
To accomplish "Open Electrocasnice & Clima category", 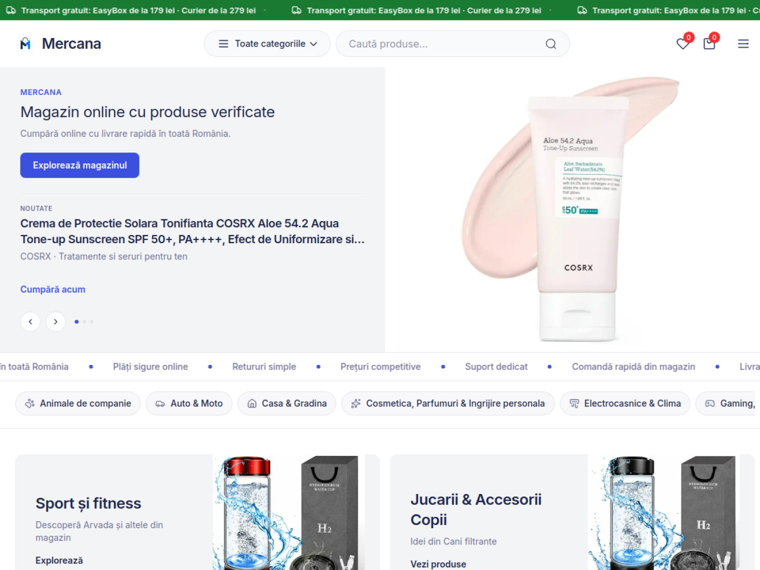I will pyautogui.click(x=625, y=403).
